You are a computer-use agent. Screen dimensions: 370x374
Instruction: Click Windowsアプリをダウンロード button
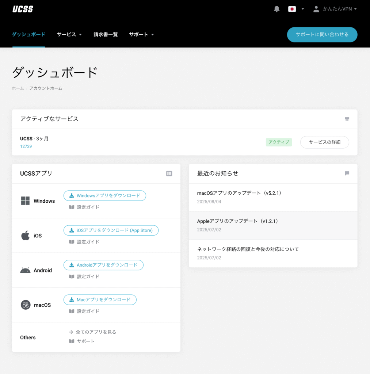tap(105, 196)
